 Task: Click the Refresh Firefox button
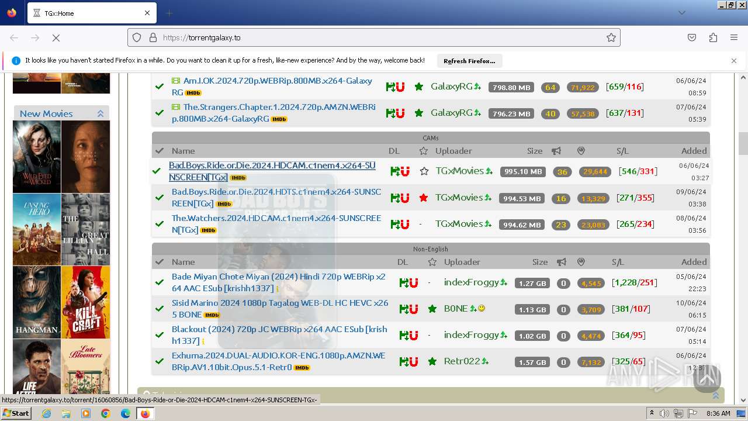(x=469, y=61)
